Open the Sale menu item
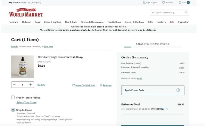The height and width of the screenshot is (126, 205). pyautogui.click(x=172, y=22)
